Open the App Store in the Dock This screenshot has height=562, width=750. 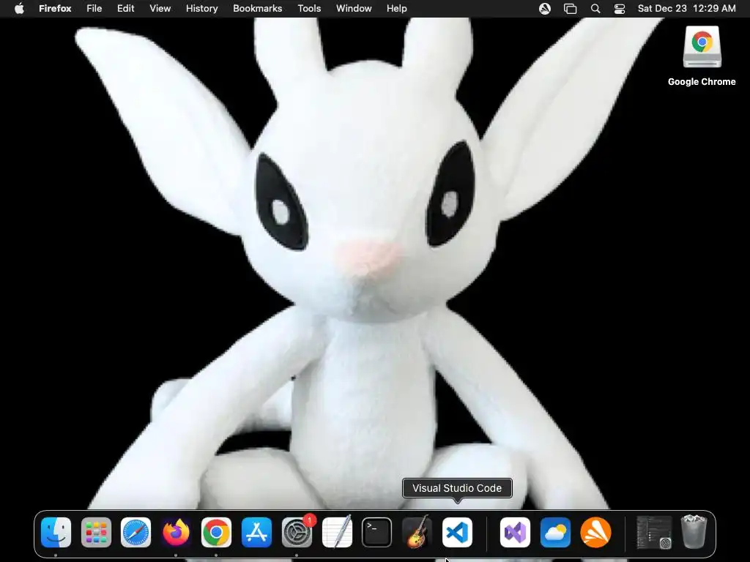(256, 533)
